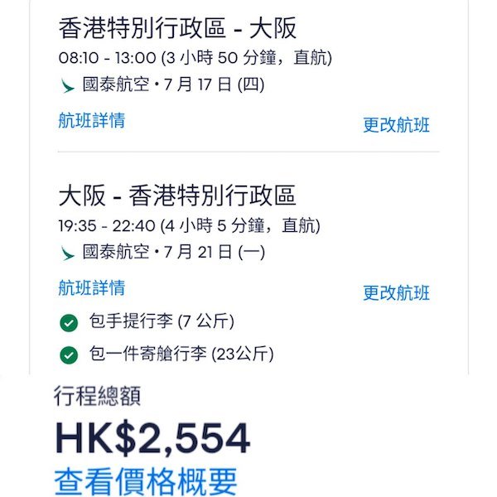Open the 查看價格概要 price summary link
The width and height of the screenshot is (497, 497).
(146, 480)
